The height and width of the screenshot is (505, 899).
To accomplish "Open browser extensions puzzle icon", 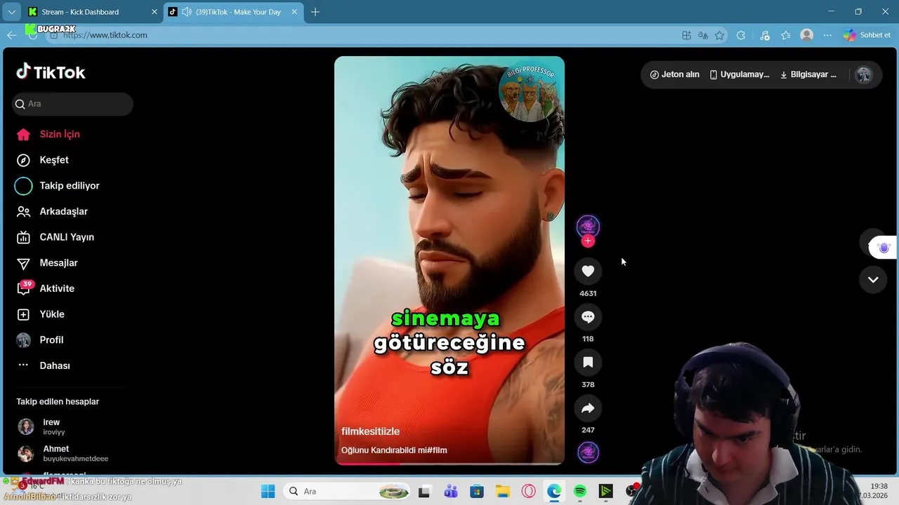I will click(x=741, y=35).
